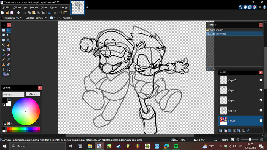Select the Clone Stamp tool
Image resolution: width=267 pixels, height=150 pixels.
point(3,64)
